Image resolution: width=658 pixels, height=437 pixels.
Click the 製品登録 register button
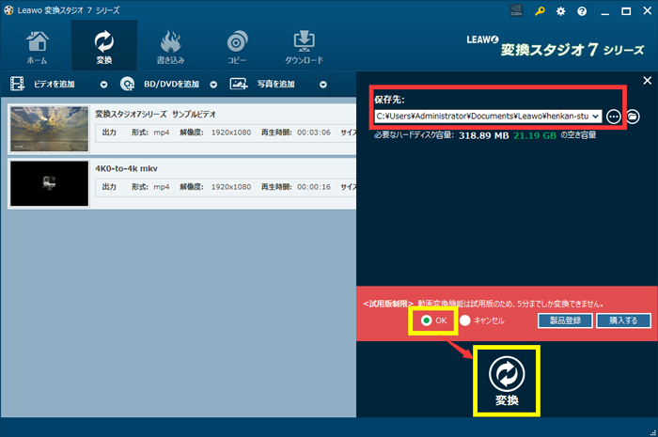coord(565,320)
